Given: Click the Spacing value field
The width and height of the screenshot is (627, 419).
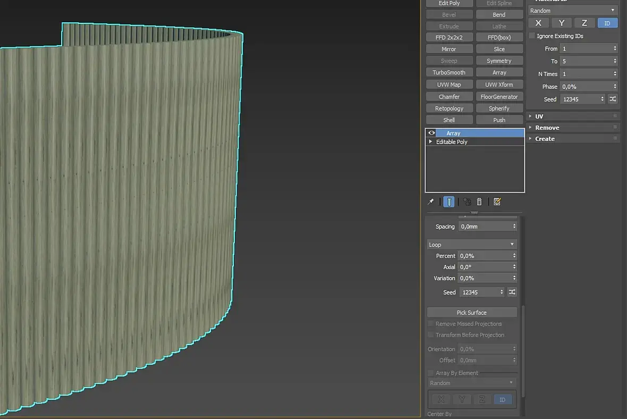Looking at the screenshot, I should [x=485, y=227].
